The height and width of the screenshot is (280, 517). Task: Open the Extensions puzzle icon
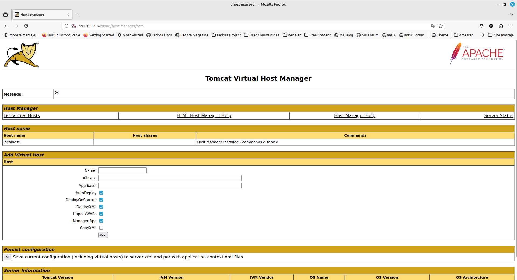(501, 26)
